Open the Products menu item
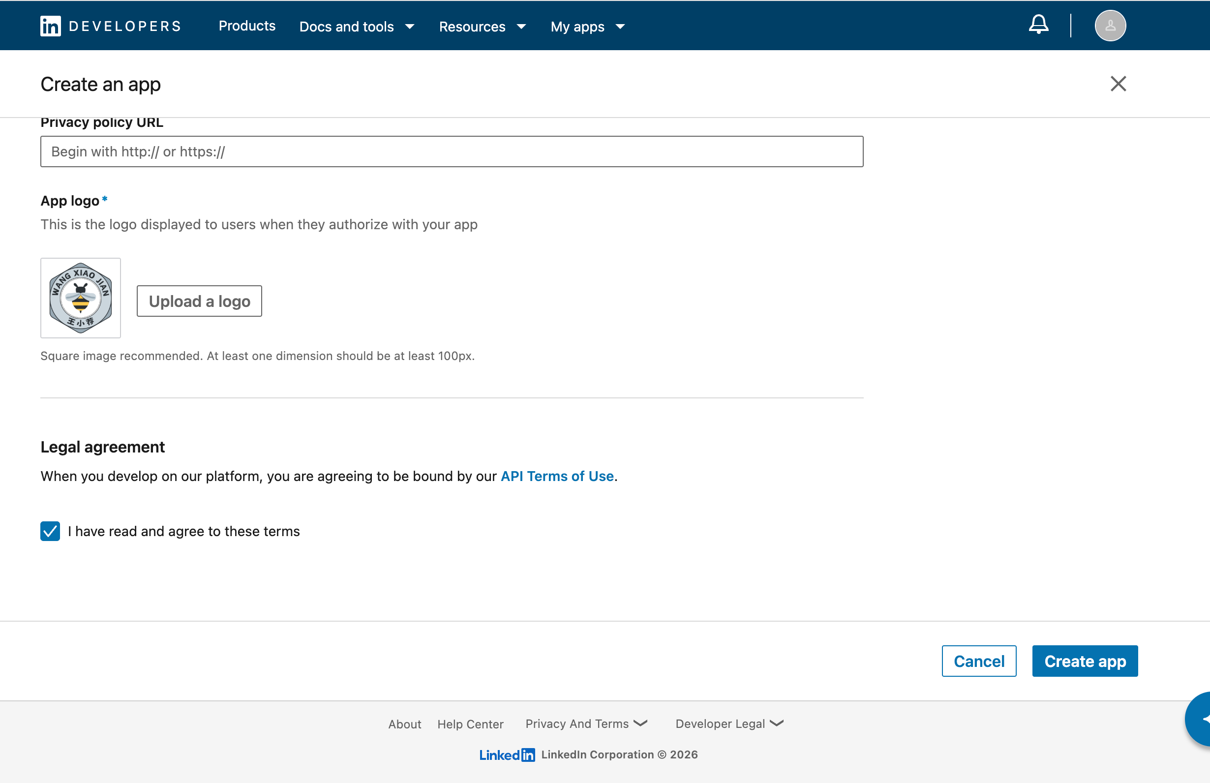The image size is (1210, 783). tap(246, 26)
